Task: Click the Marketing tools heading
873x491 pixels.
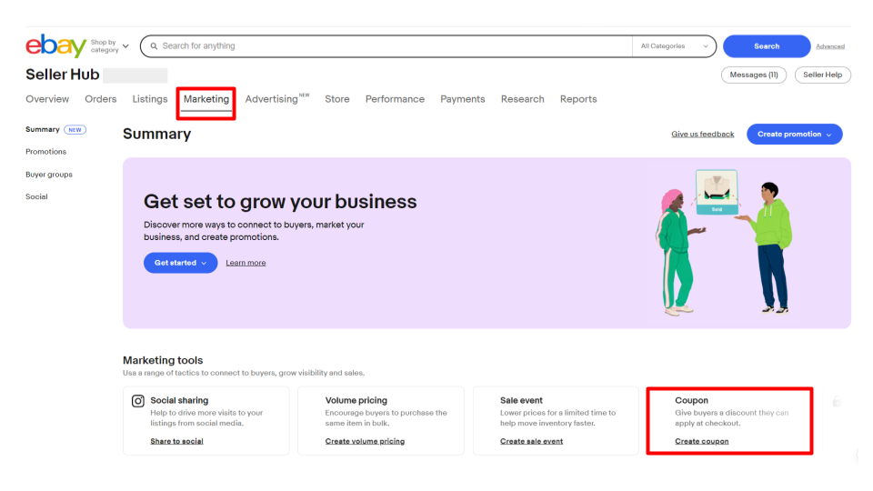Action: 163,360
